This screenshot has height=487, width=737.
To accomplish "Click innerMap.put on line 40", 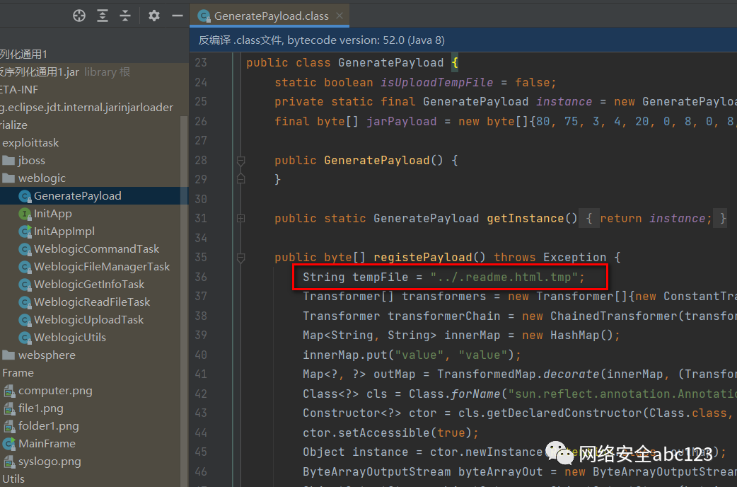I will tap(345, 355).
